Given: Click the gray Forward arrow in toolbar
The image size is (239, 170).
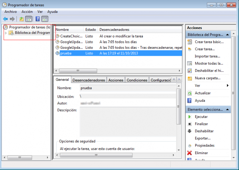Looking at the screenshot, I should click(x=12, y=19).
